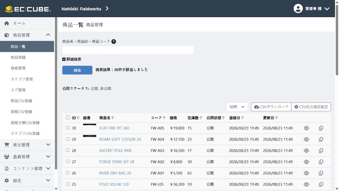339x191 pixels.
Task: Preview FOLD SOLAR 120 with eye icon
Action: tap(306, 184)
